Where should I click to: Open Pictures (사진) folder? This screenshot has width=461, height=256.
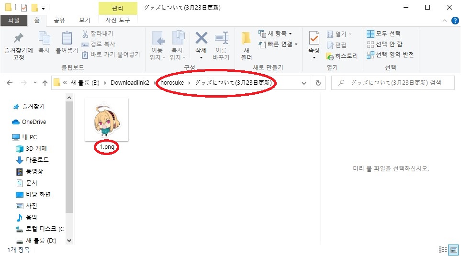(x=26, y=206)
